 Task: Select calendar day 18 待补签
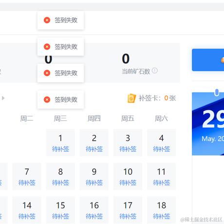pos(161,210)
